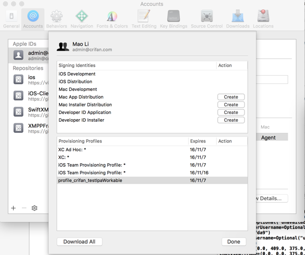The height and width of the screenshot is (255, 305).
Task: Select the XC Ad Hoc provisioning profile
Action: (152, 150)
